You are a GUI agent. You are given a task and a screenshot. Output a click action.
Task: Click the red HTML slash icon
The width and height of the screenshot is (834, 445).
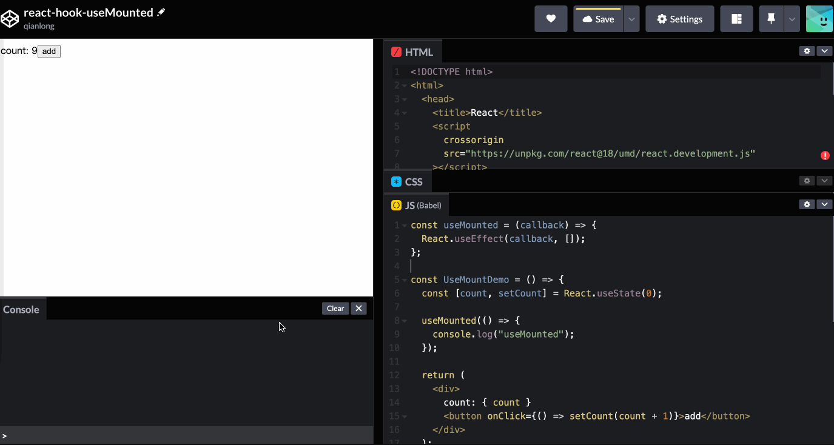click(x=397, y=52)
